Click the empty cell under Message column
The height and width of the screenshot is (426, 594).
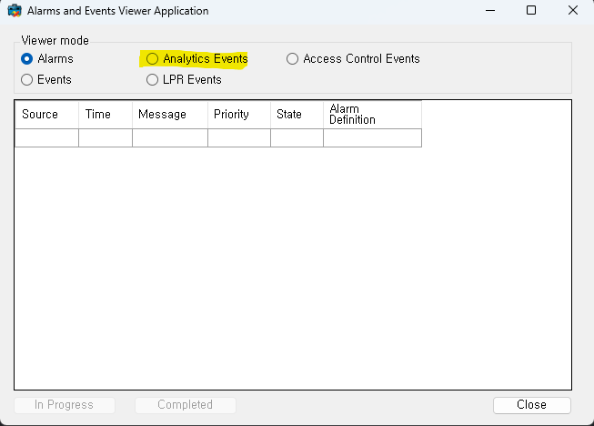click(170, 137)
